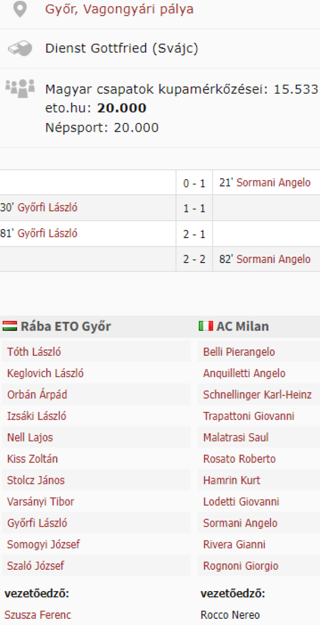Click Rivera Gianni in the Milan lineup
The image size is (320, 625).
coord(234,544)
